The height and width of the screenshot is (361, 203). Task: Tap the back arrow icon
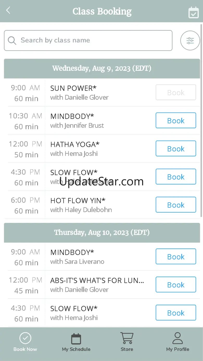point(8,11)
